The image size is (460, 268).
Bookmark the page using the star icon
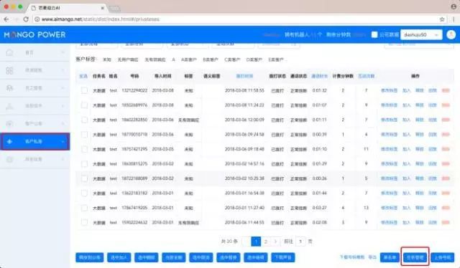tap(442, 19)
